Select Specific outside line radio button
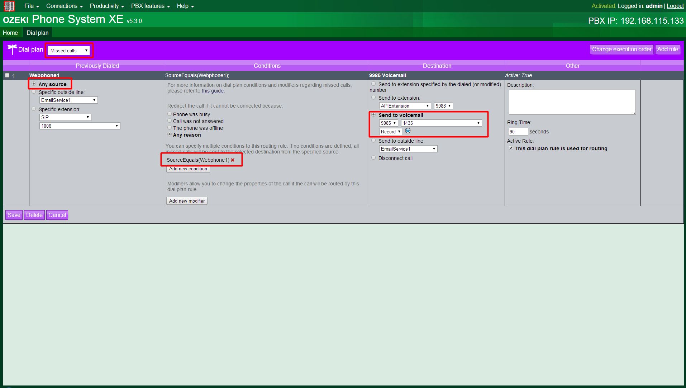Image resolution: width=686 pixels, height=388 pixels. click(x=34, y=92)
